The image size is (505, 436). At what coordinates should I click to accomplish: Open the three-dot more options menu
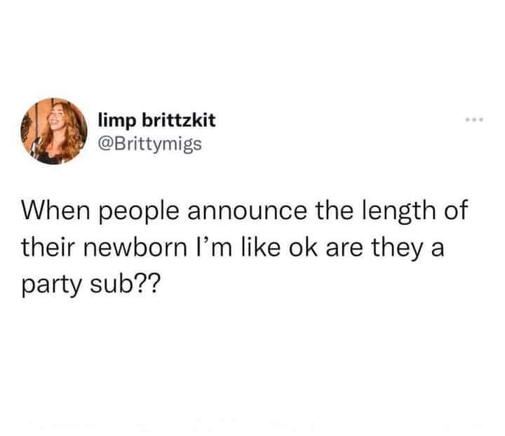(474, 120)
